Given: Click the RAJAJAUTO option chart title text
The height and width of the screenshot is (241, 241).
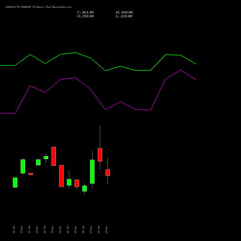Looking at the screenshot, I should click(39, 7).
